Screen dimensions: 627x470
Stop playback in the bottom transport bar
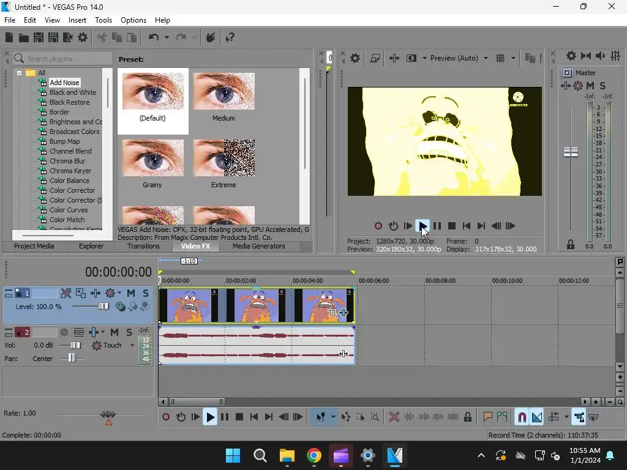tap(239, 417)
